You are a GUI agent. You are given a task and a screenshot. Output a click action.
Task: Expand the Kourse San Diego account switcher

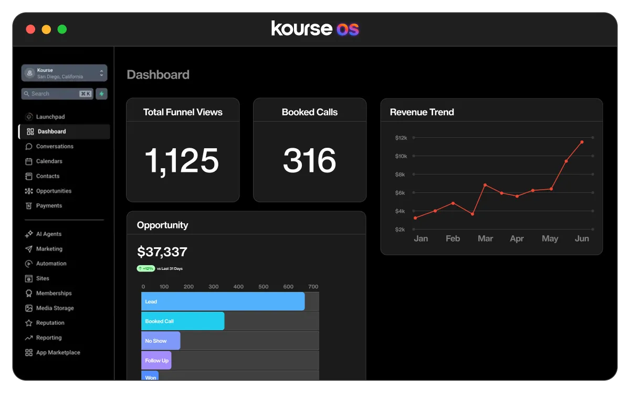pyautogui.click(x=64, y=73)
